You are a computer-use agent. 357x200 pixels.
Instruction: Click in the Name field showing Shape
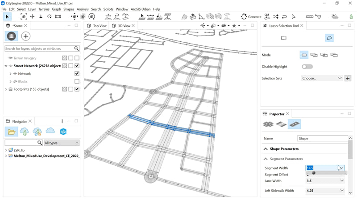point(322,138)
